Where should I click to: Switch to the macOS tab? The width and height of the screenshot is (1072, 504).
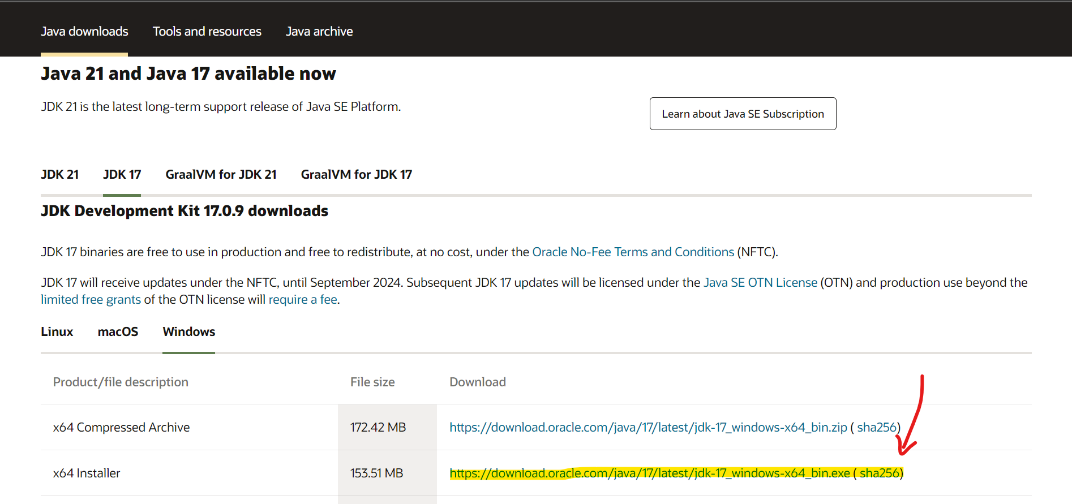(x=118, y=332)
